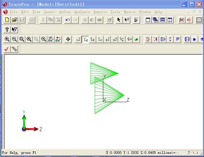Switch to the ZX view

coord(115,39)
